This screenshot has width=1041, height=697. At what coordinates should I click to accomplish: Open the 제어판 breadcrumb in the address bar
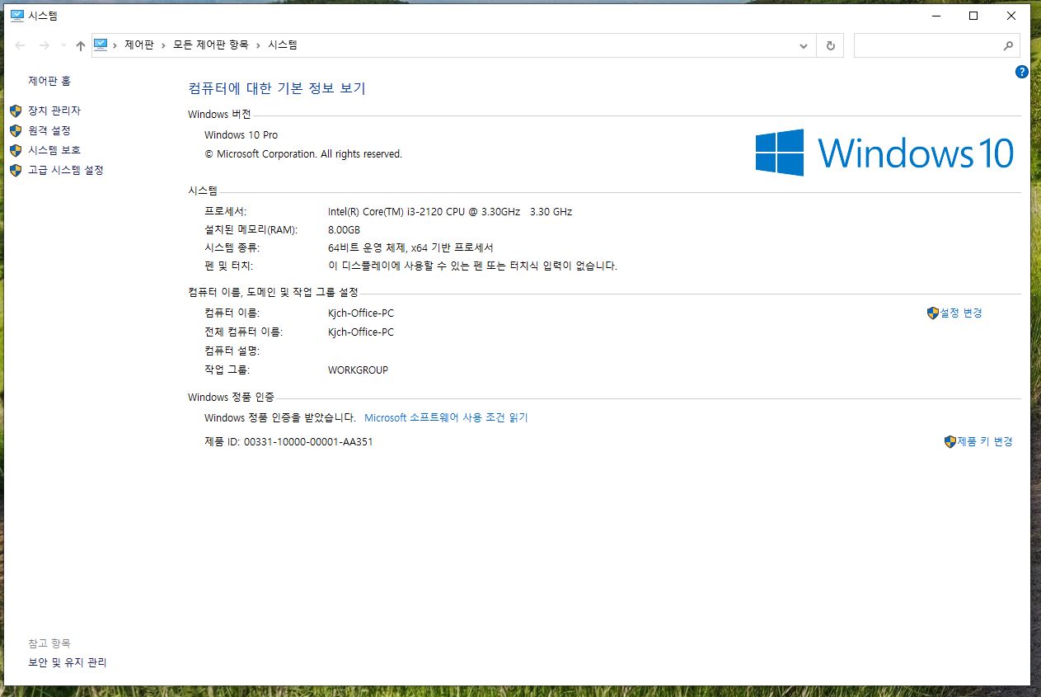[x=139, y=45]
